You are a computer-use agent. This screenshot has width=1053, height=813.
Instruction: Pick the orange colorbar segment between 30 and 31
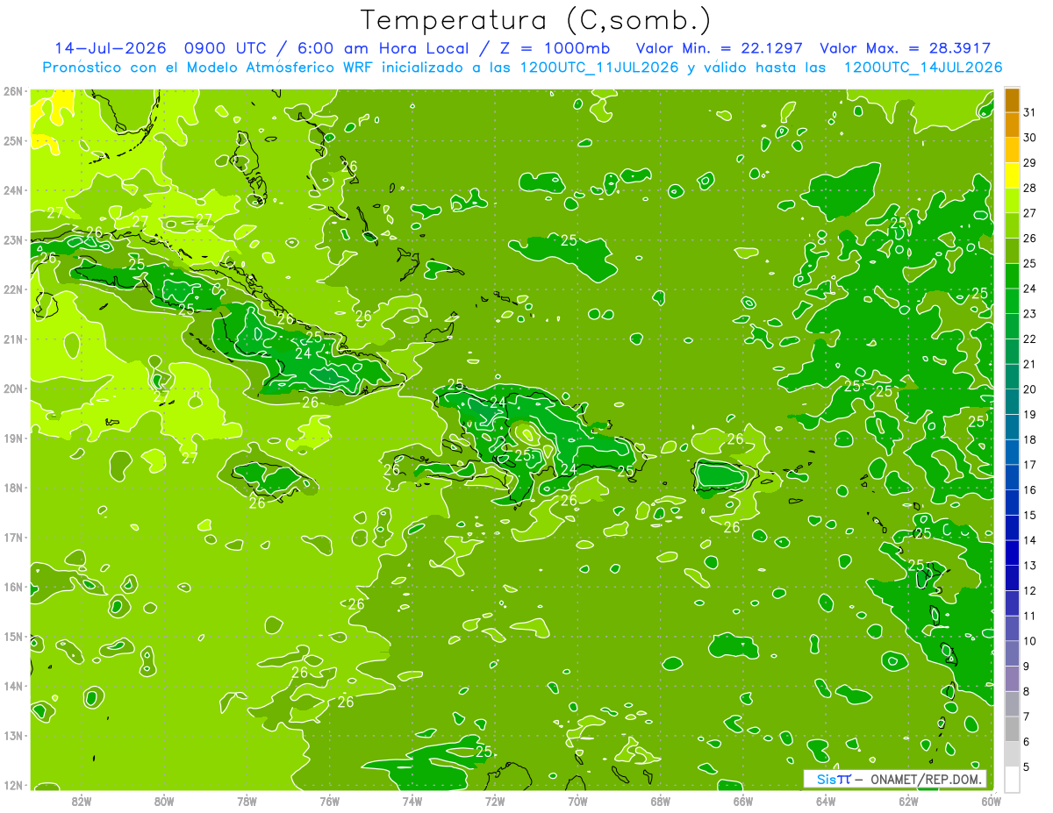point(1012,125)
